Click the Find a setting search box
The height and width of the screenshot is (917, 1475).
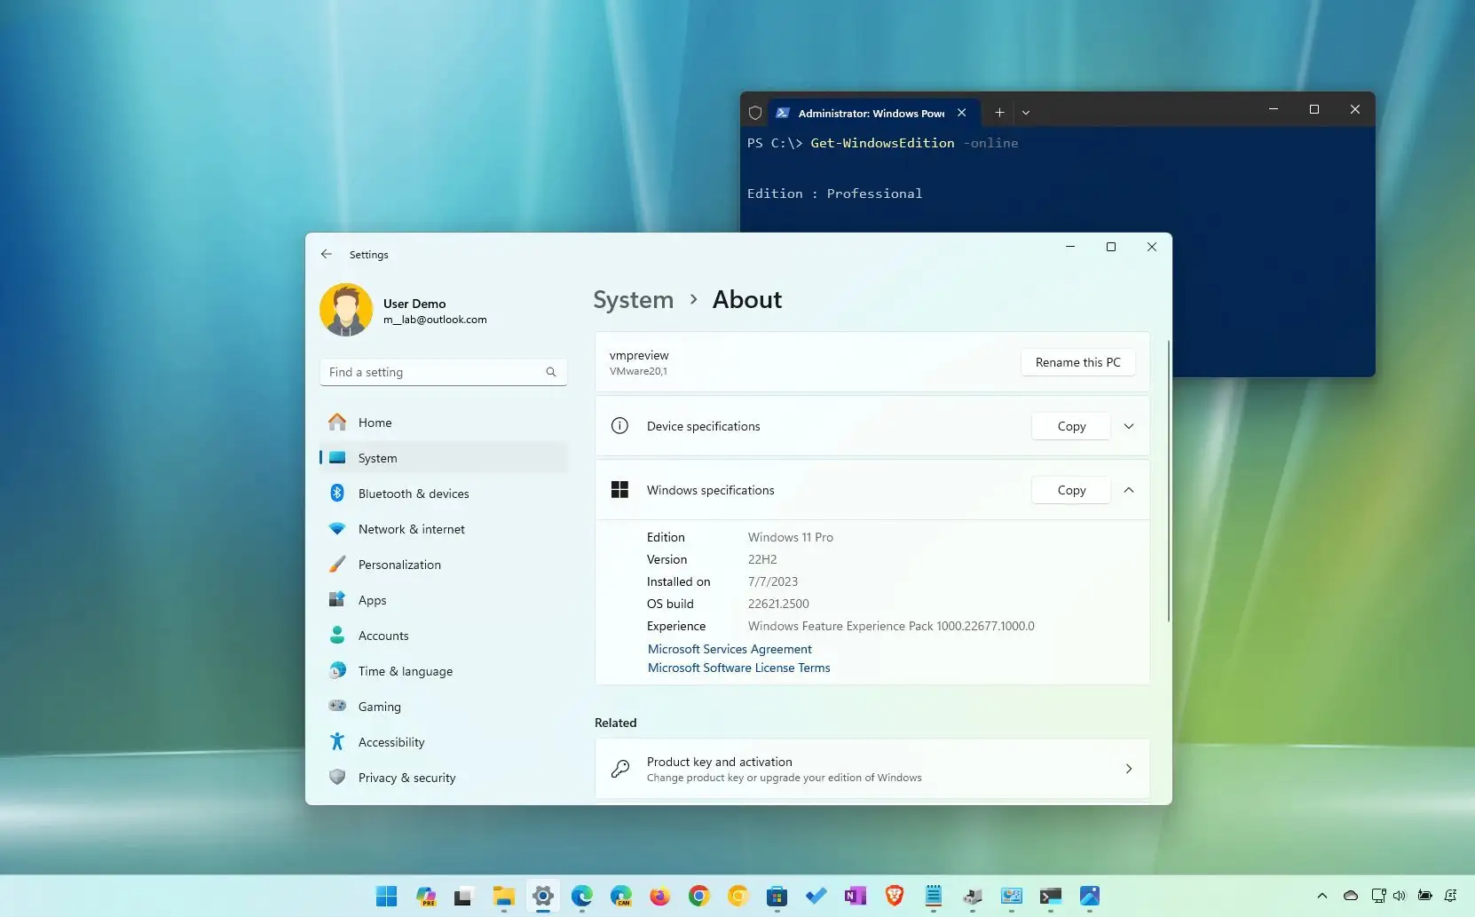[443, 372]
